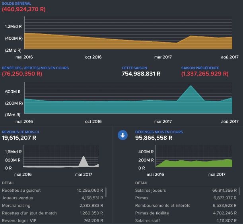Click the revenue detail list scrollbar
The height and width of the screenshot is (224, 243).
coord(106,193)
